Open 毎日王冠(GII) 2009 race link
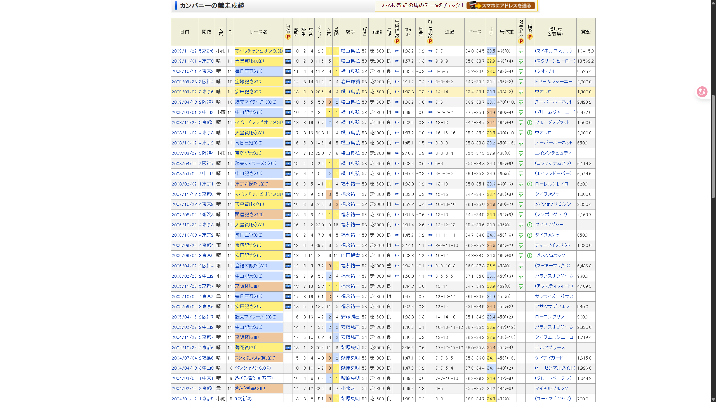The image size is (716, 402). point(248,72)
